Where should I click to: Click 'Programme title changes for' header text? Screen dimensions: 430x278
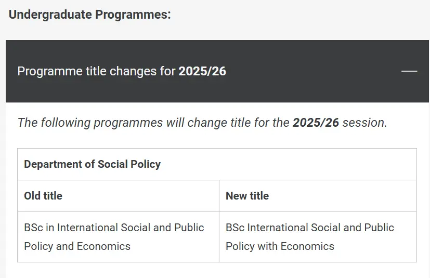coord(96,71)
